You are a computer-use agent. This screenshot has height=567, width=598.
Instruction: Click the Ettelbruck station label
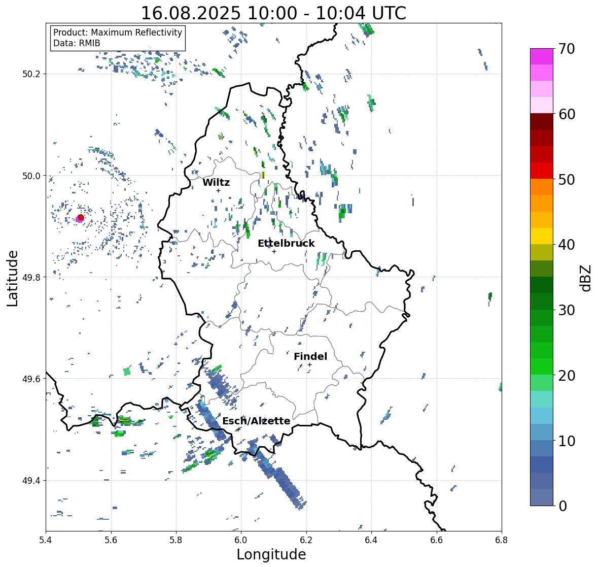286,244
